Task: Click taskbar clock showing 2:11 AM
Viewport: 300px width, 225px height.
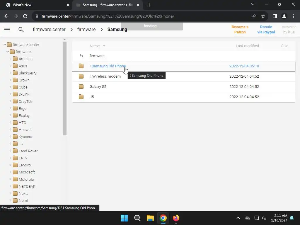Action: tap(279, 218)
